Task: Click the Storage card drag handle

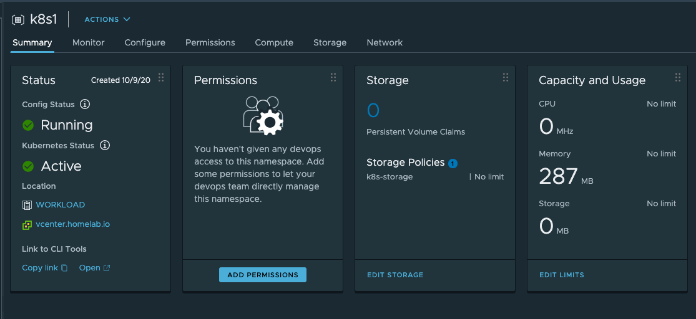Action: click(506, 77)
